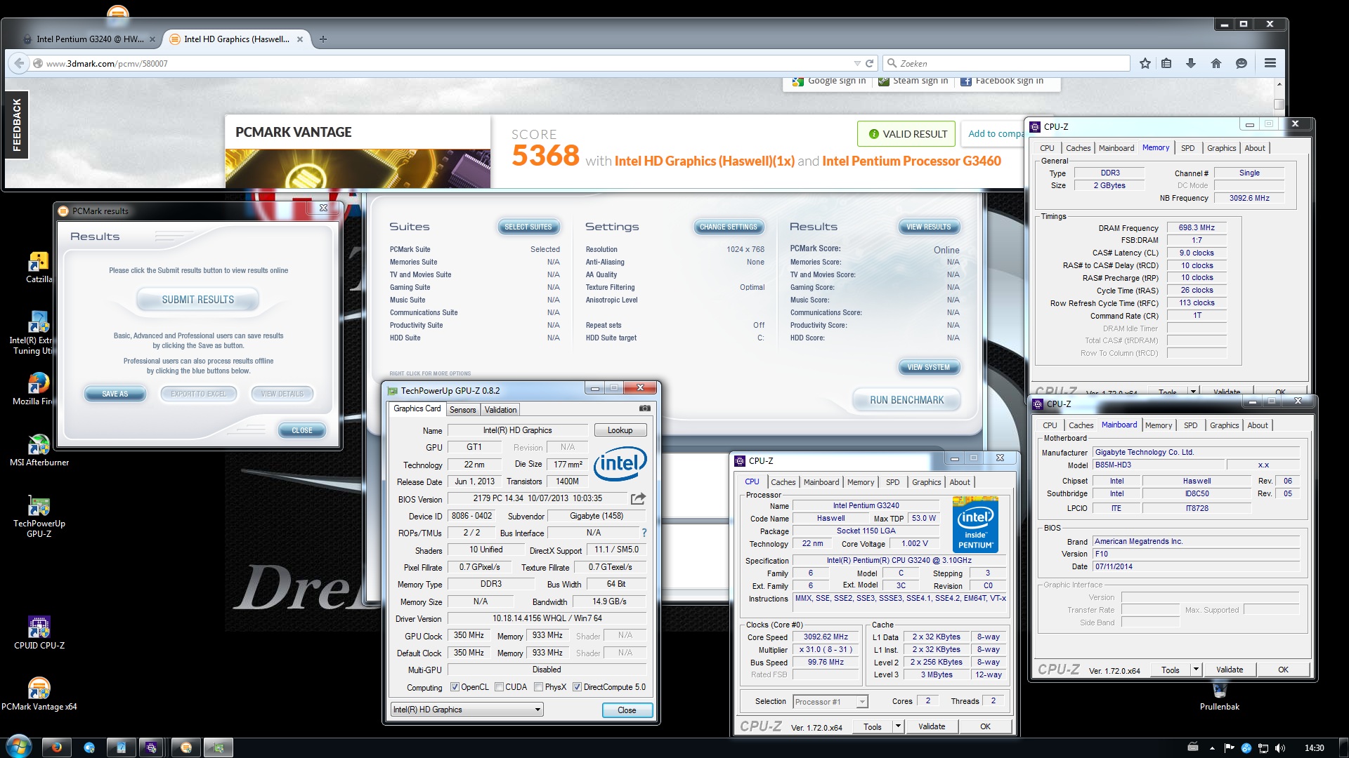The height and width of the screenshot is (758, 1349).
Task: Click the Bus Interface question mark icon
Action: point(644,533)
